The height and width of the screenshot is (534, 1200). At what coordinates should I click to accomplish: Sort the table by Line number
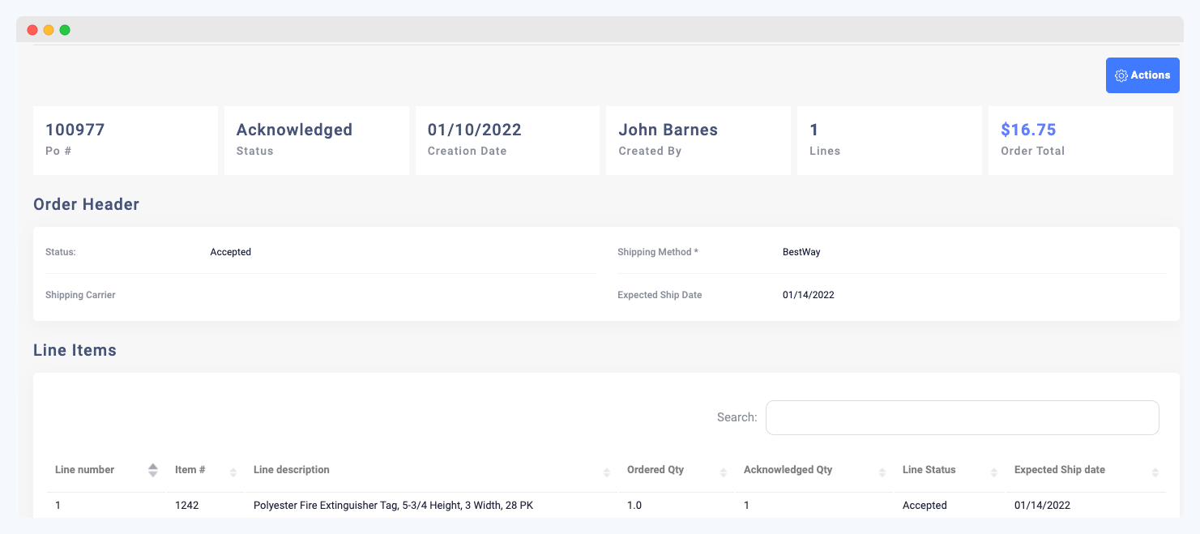[x=152, y=470]
